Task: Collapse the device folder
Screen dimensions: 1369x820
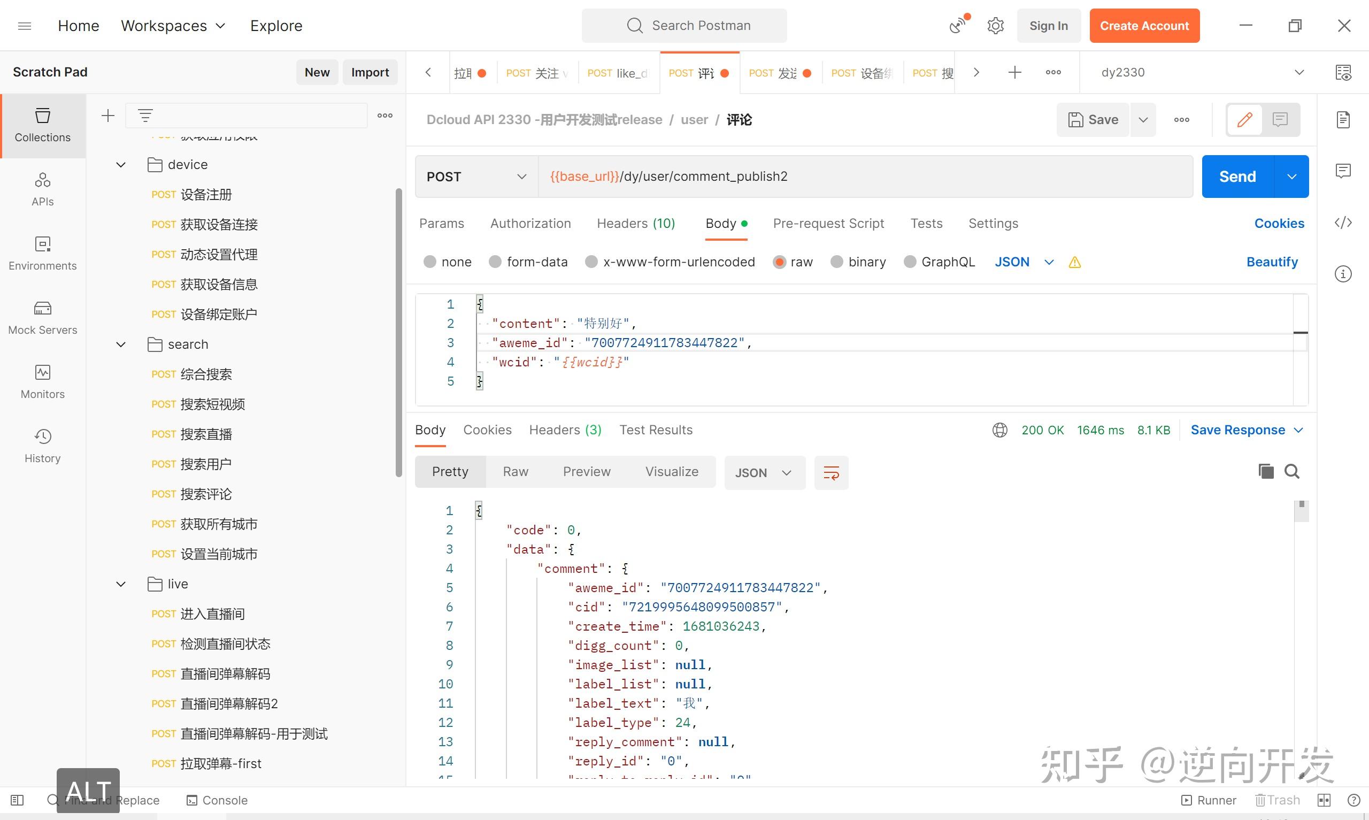Action: [x=121, y=165]
